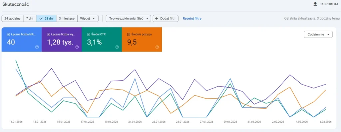
Task: Click the 23.01.2026 axis date label
Action: (159, 122)
